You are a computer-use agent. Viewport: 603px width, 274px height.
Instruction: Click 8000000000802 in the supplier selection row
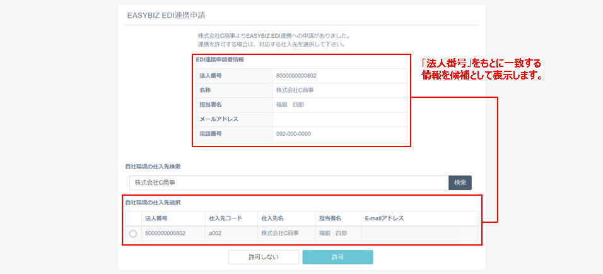point(165,233)
